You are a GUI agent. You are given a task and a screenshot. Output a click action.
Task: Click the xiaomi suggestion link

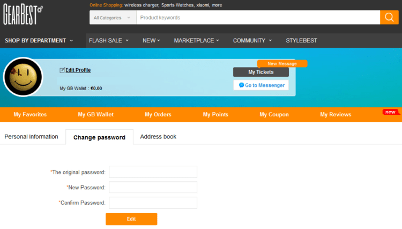coord(203,5)
